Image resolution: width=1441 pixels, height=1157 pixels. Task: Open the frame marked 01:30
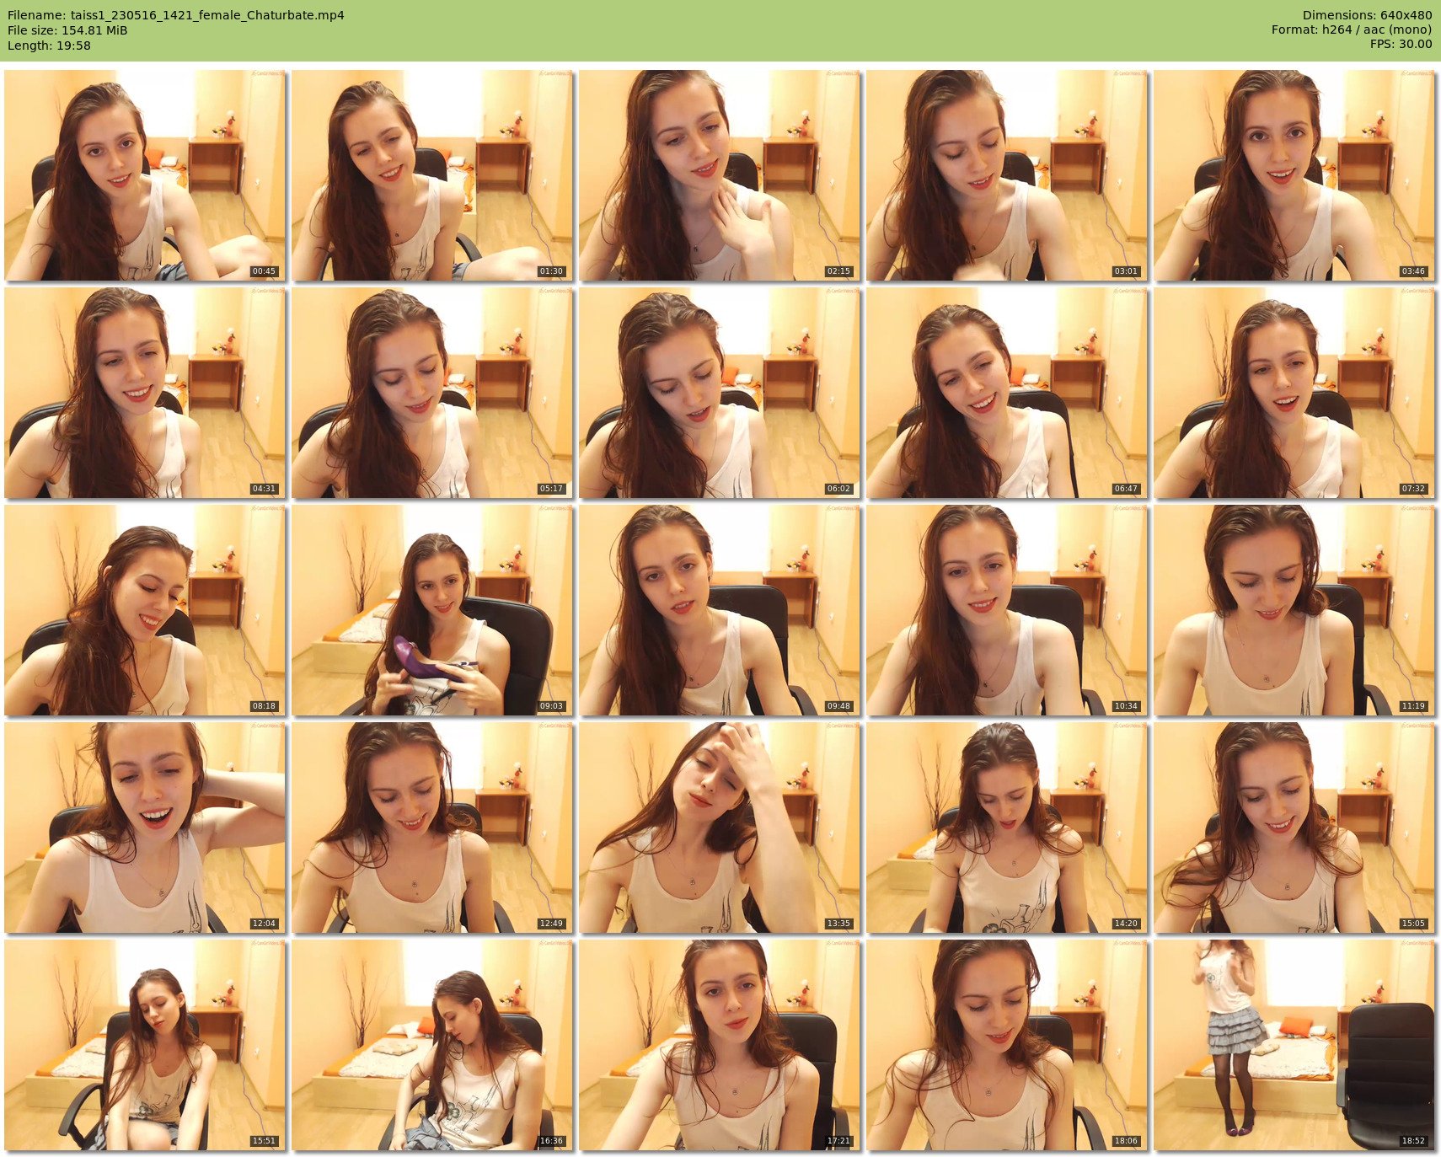pyautogui.click(x=432, y=175)
